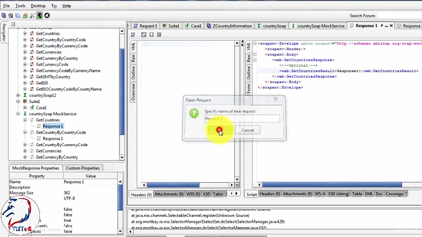Collapse the soapenv:Envelope XML fold marker
Image resolution: width=422 pixels, height=237 pixels.
[x=255, y=44]
